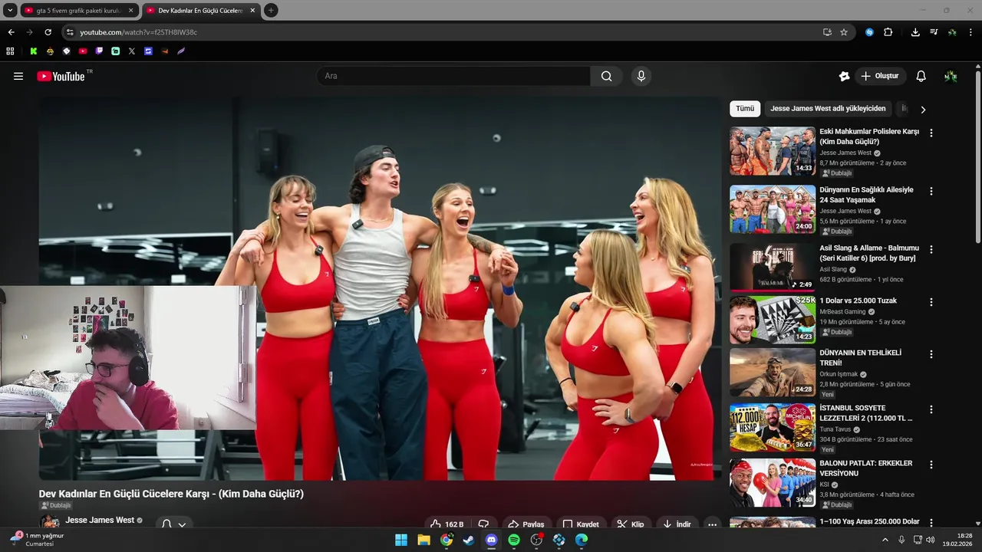Open the taskbar volume icon
982x552 pixels.
tap(930, 540)
